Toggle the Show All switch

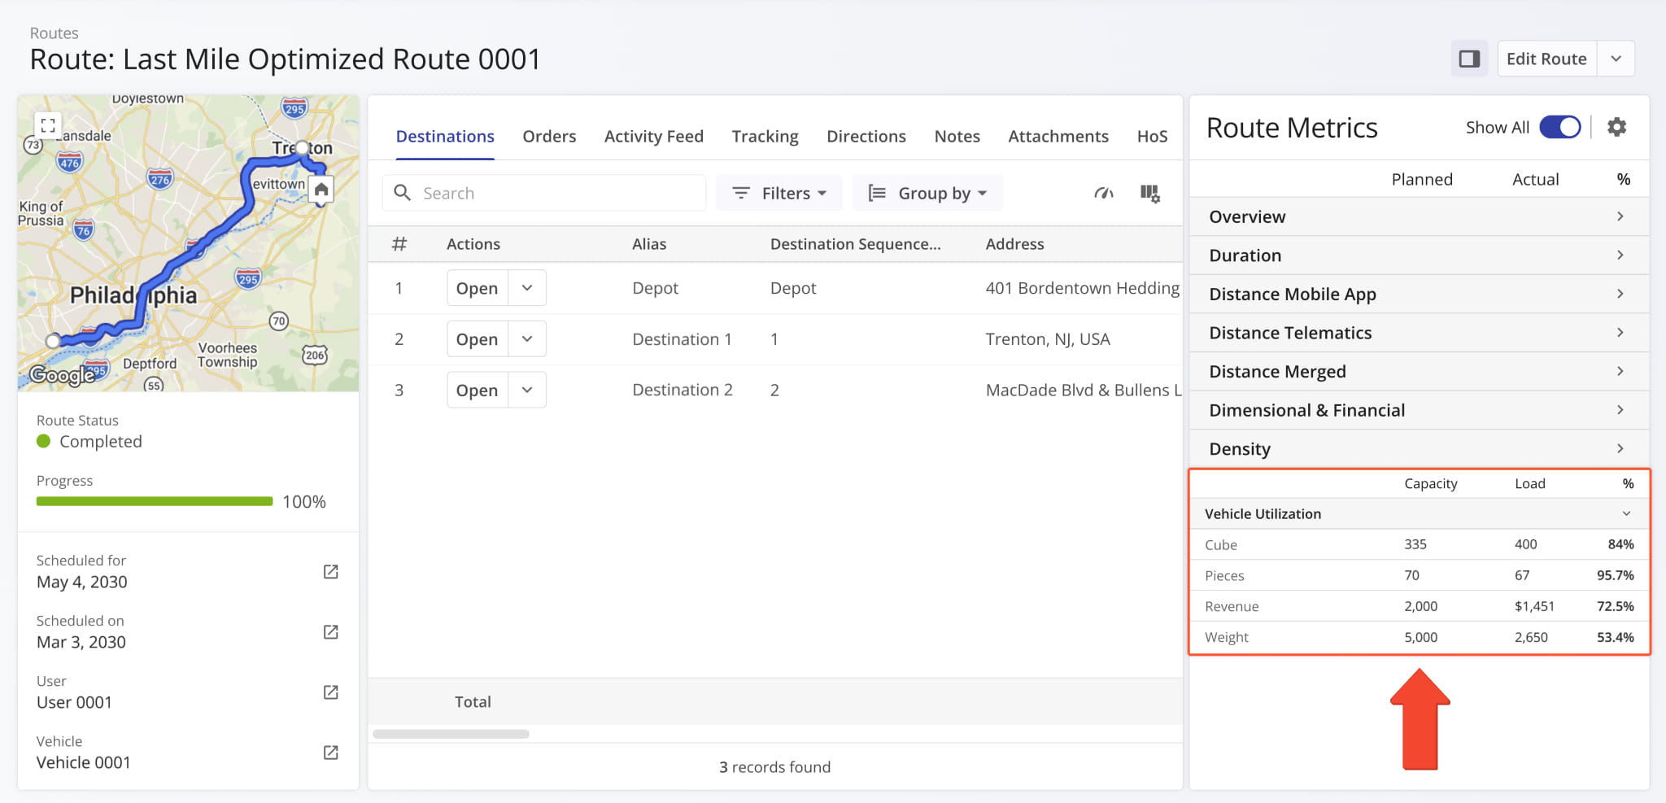click(x=1560, y=127)
